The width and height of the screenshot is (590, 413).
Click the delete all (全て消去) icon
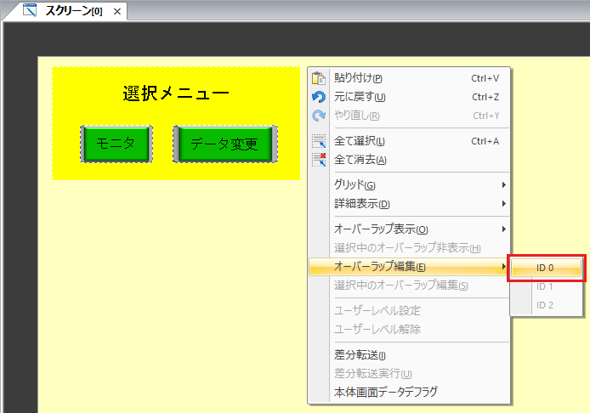tap(319, 160)
